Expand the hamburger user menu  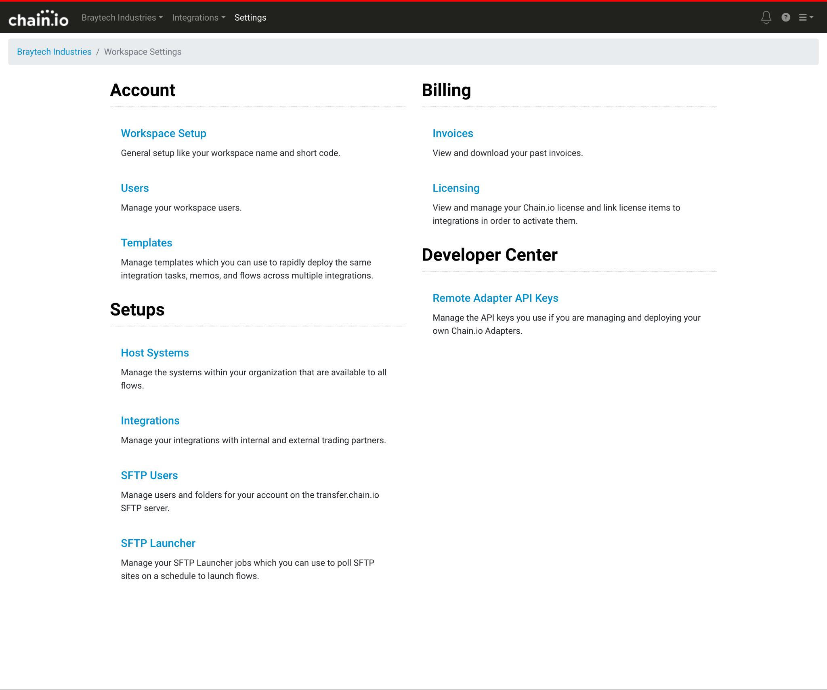tap(806, 17)
